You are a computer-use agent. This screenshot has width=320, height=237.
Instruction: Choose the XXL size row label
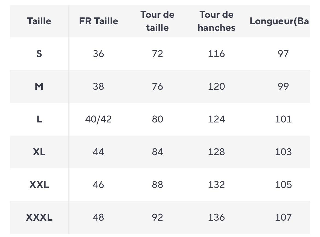(39, 185)
